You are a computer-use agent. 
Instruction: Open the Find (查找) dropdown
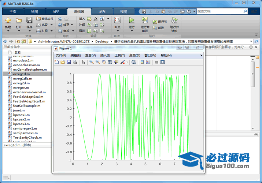(73, 31)
